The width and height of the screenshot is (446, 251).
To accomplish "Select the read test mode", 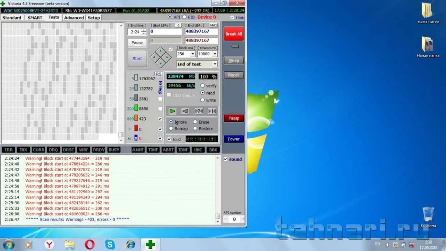I will tap(202, 93).
